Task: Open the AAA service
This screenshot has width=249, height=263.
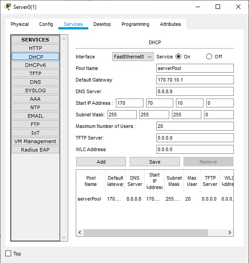Action: [35, 99]
